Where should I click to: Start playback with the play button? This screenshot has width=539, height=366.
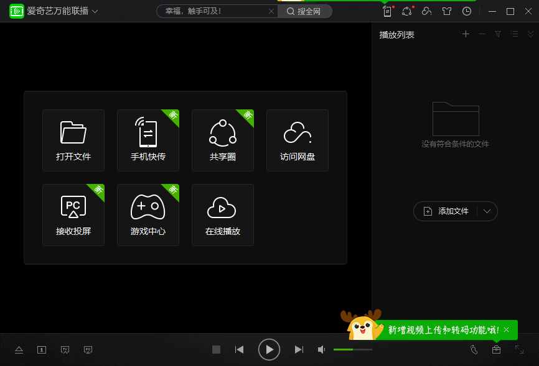pyautogui.click(x=269, y=349)
